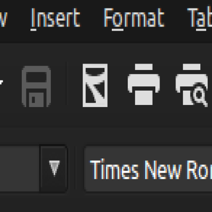Click the separator between Save and PDF icons
Screen dimensions: 212x212
point(67,84)
